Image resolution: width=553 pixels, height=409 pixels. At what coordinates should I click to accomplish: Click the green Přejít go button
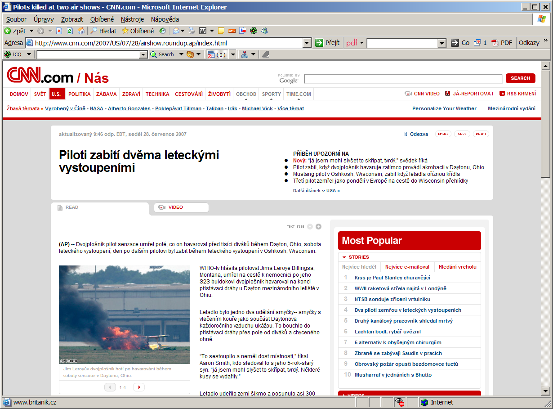(x=327, y=43)
